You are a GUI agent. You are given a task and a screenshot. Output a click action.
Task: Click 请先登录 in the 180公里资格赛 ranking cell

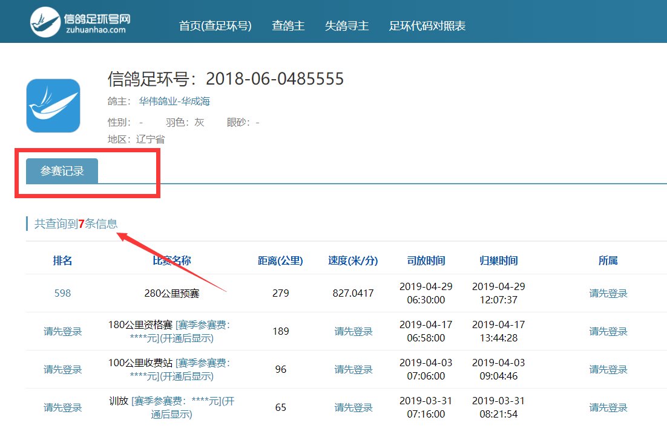pos(62,331)
